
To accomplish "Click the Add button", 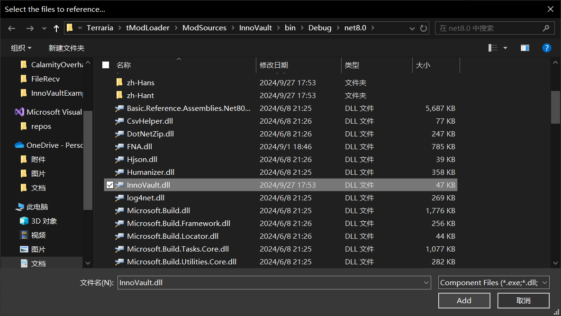I will pyautogui.click(x=464, y=301).
